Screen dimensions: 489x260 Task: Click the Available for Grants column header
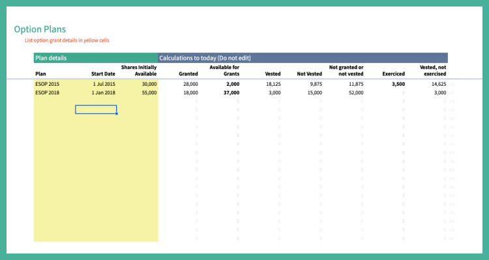224,71
